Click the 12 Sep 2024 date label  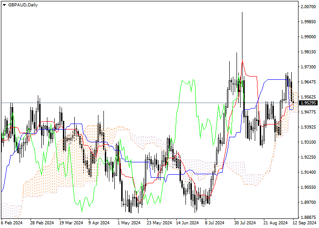(x=304, y=223)
